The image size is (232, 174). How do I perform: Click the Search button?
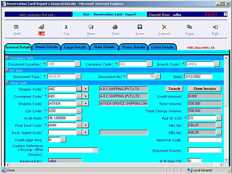click(174, 89)
